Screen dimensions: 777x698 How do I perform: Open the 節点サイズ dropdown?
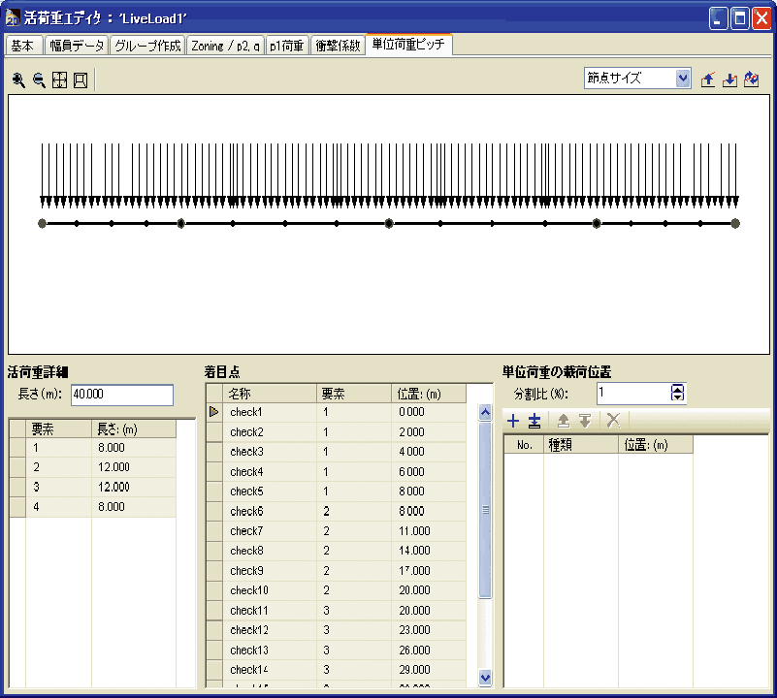point(683,79)
